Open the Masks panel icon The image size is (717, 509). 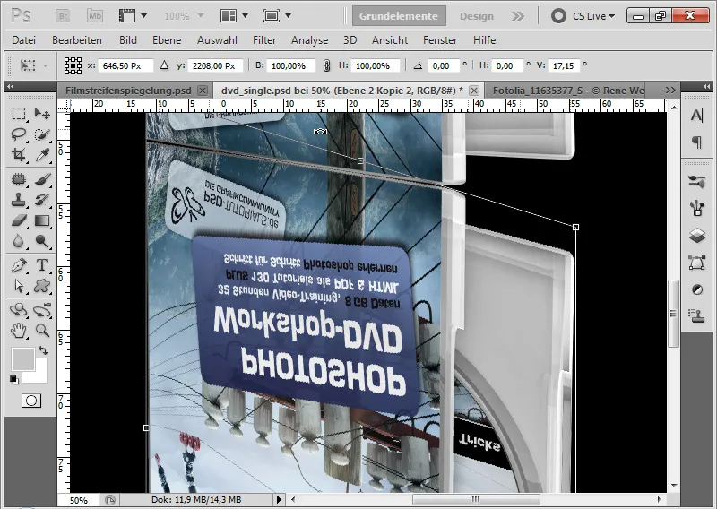pos(697,289)
